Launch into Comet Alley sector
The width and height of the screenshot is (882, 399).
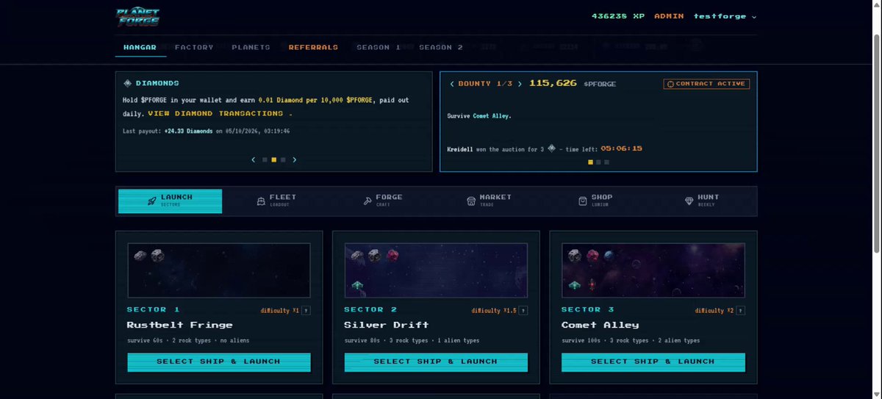(653, 362)
